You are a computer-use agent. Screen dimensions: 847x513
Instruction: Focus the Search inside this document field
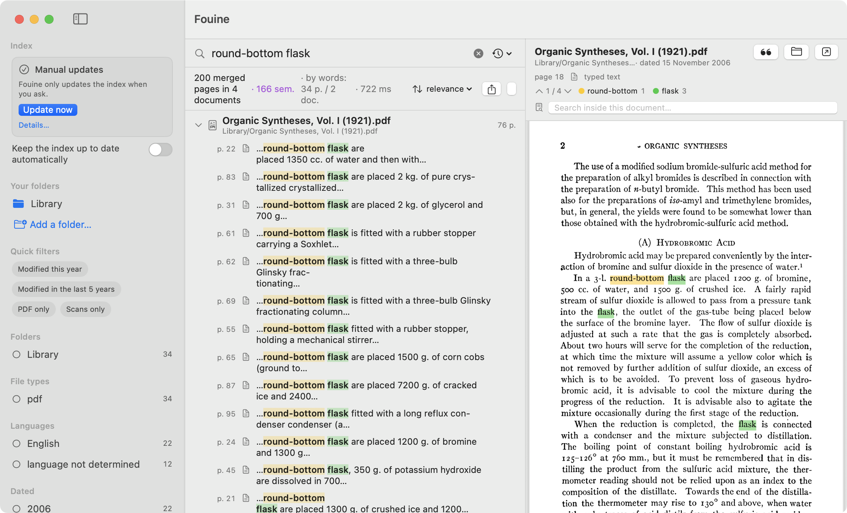(x=693, y=108)
